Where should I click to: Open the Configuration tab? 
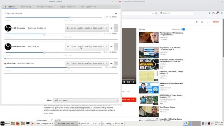[88, 7]
